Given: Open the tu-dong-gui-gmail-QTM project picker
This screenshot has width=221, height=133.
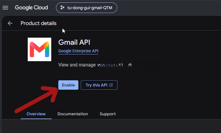Looking at the screenshot, I should 87,8.
